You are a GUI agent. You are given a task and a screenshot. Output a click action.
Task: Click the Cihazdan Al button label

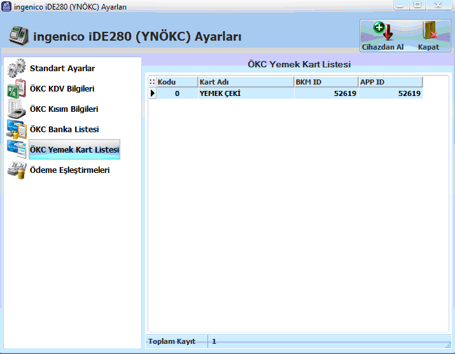pyautogui.click(x=382, y=47)
